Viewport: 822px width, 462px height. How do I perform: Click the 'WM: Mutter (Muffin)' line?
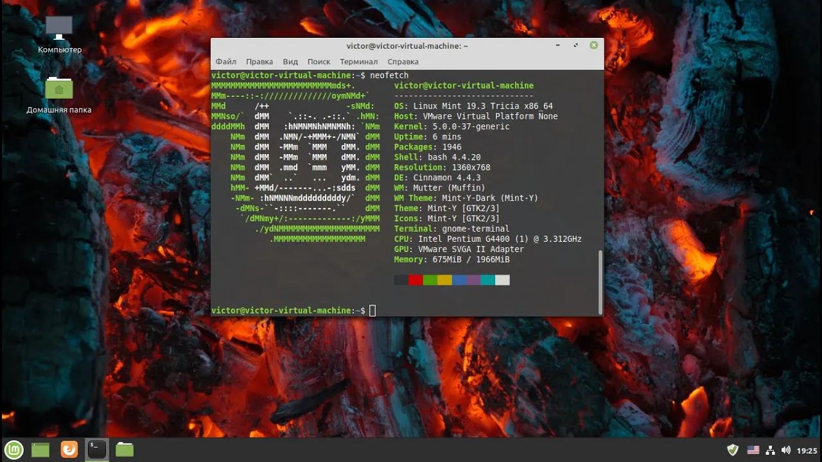pos(440,188)
